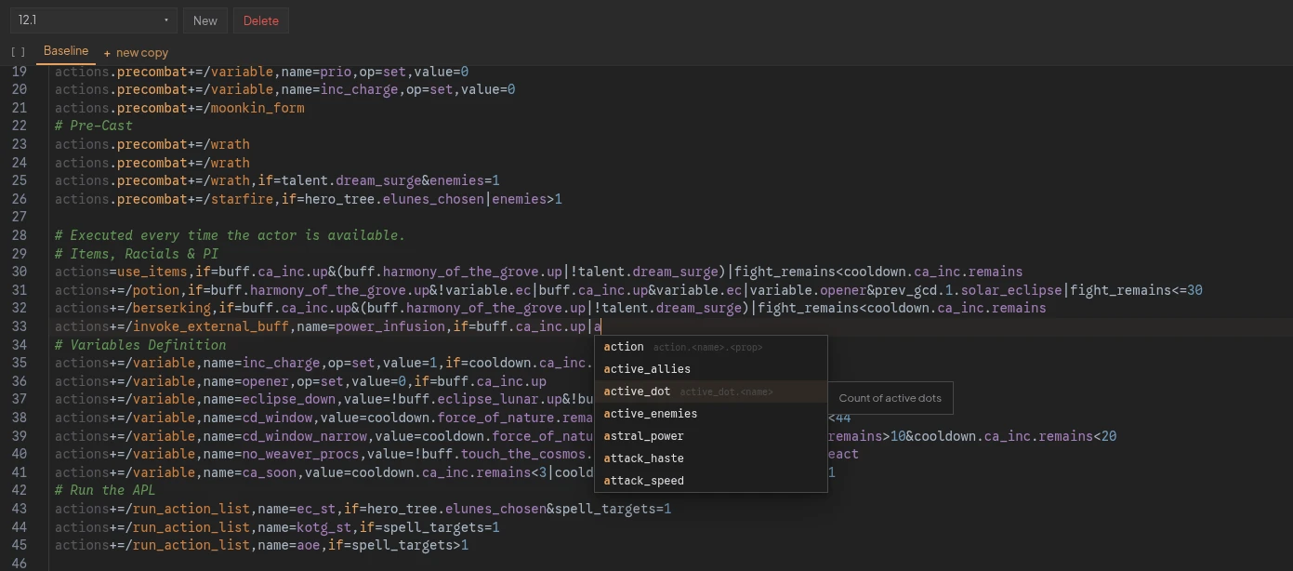Click the '# Run the APL' comment
This screenshot has width=1293, height=571.
[105, 490]
